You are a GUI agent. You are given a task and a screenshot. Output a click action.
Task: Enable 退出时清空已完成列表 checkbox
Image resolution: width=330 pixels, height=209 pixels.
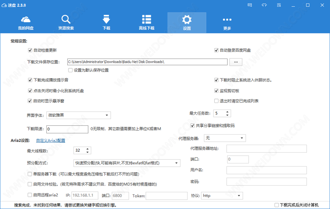coord(216,101)
